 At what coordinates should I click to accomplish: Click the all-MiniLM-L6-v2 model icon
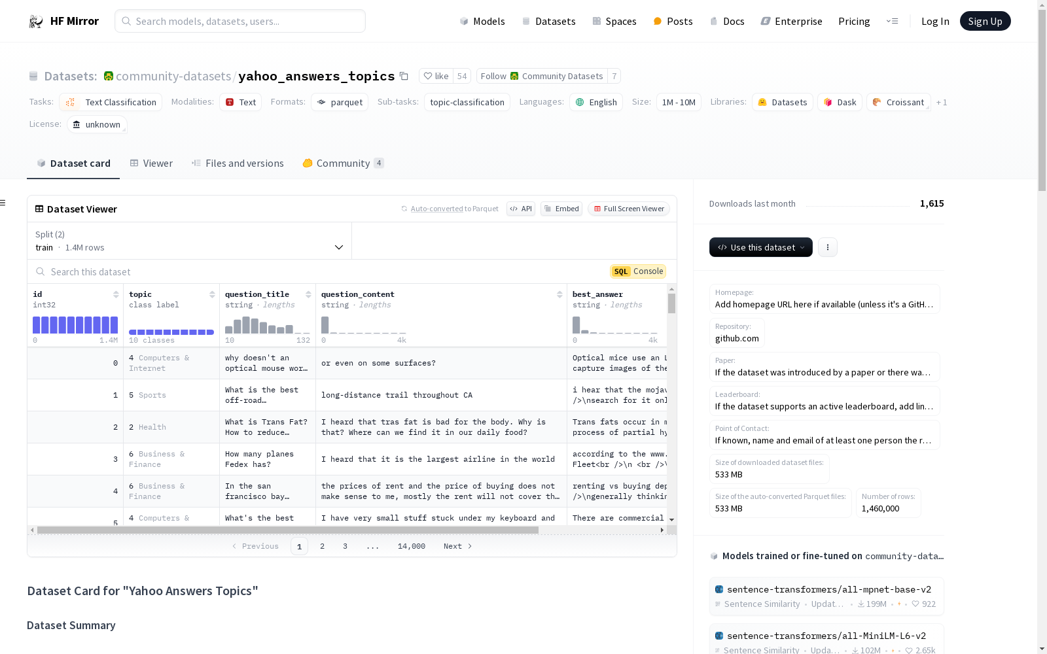click(719, 636)
